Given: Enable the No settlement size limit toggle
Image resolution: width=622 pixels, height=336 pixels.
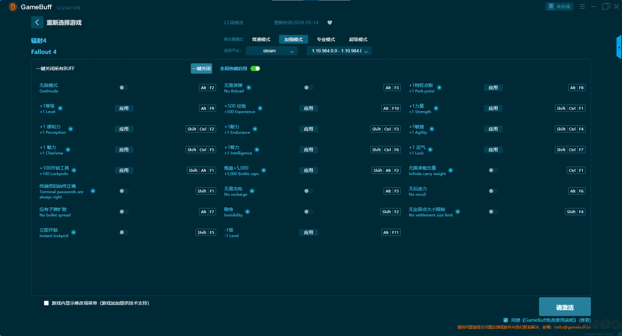Looking at the screenshot, I should 493,212.
